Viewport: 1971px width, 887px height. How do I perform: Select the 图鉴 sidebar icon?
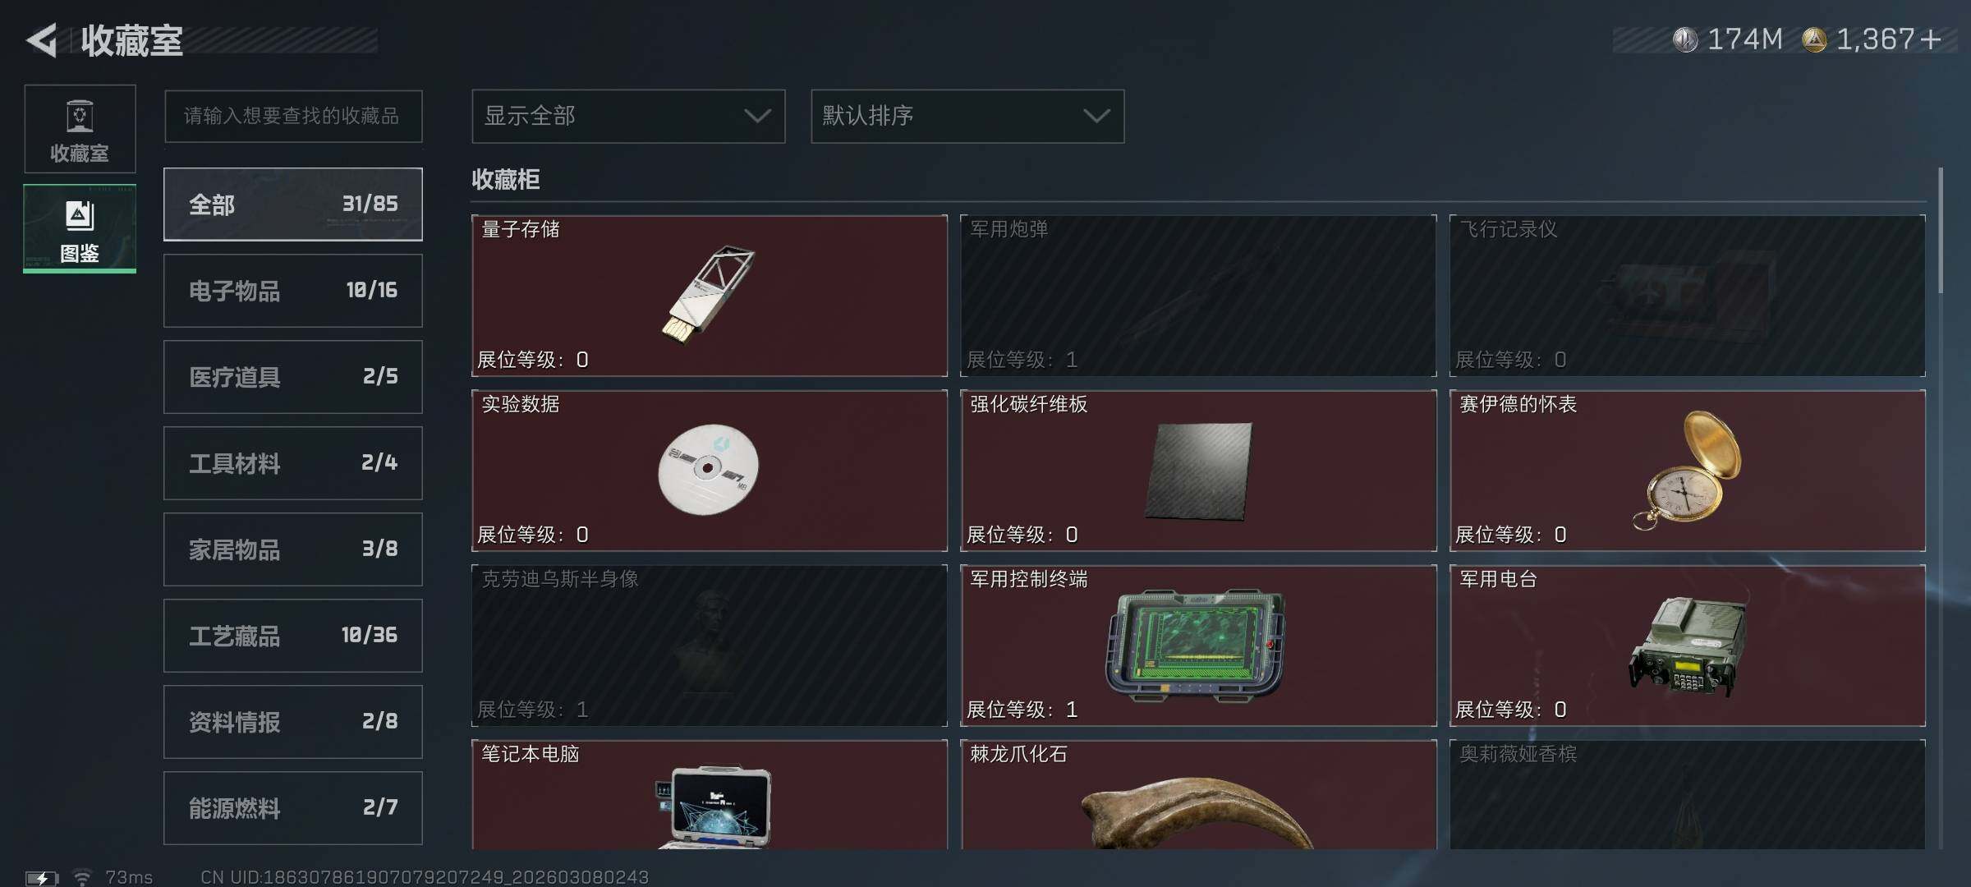[80, 228]
